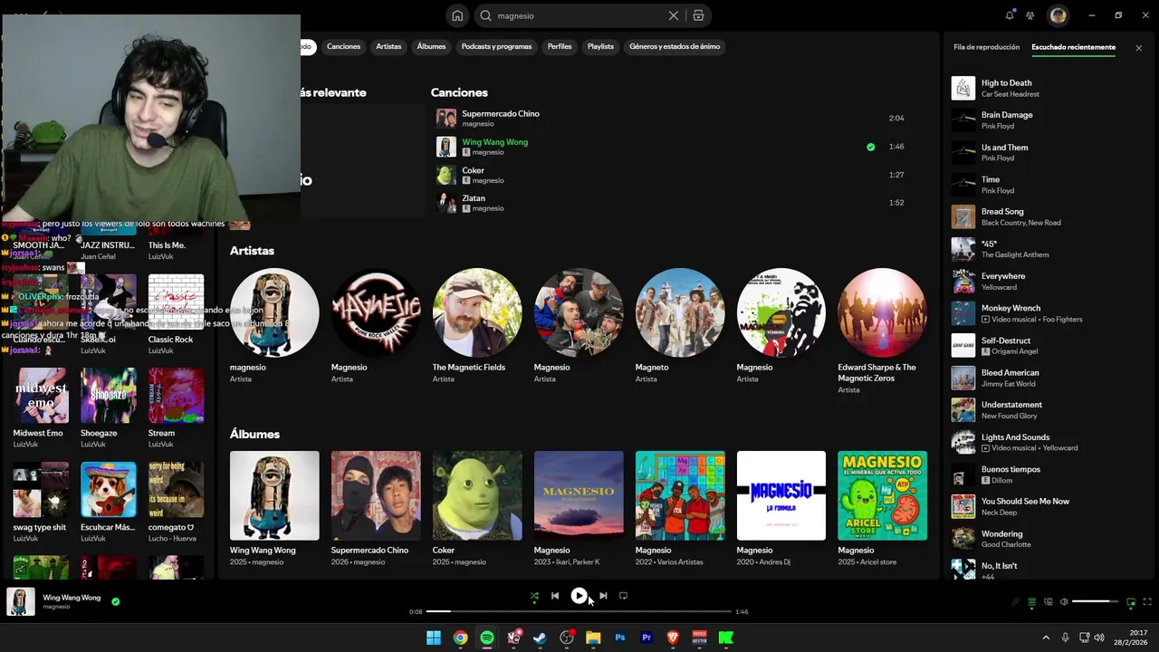Viewport: 1159px width, 652px height.
Task: Show hidden system tray icons
Action: 1046,638
